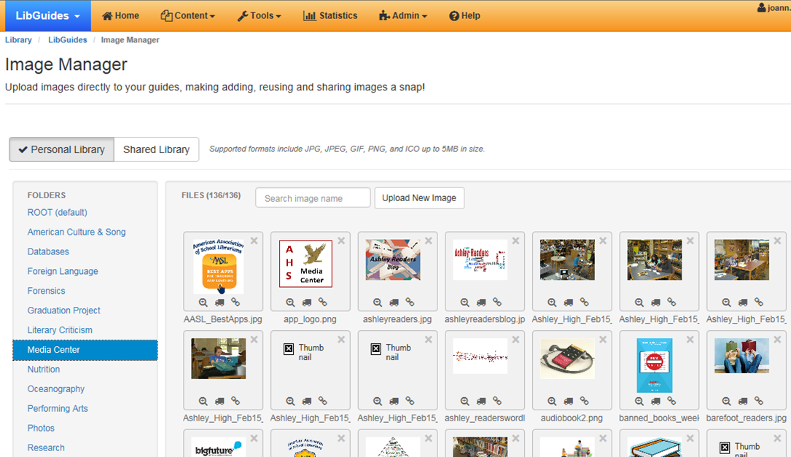Viewport: 791px width, 457px height.
Task: Click link icon for banned_books_week image
Action: [672, 401]
